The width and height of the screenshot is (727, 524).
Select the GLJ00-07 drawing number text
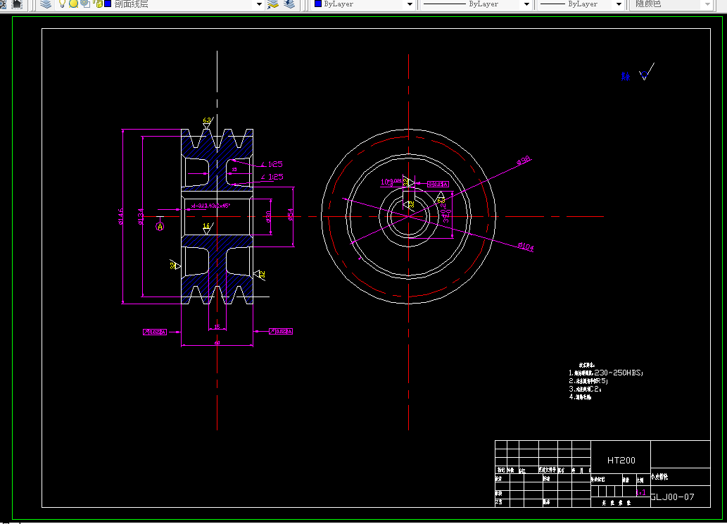pos(672,497)
